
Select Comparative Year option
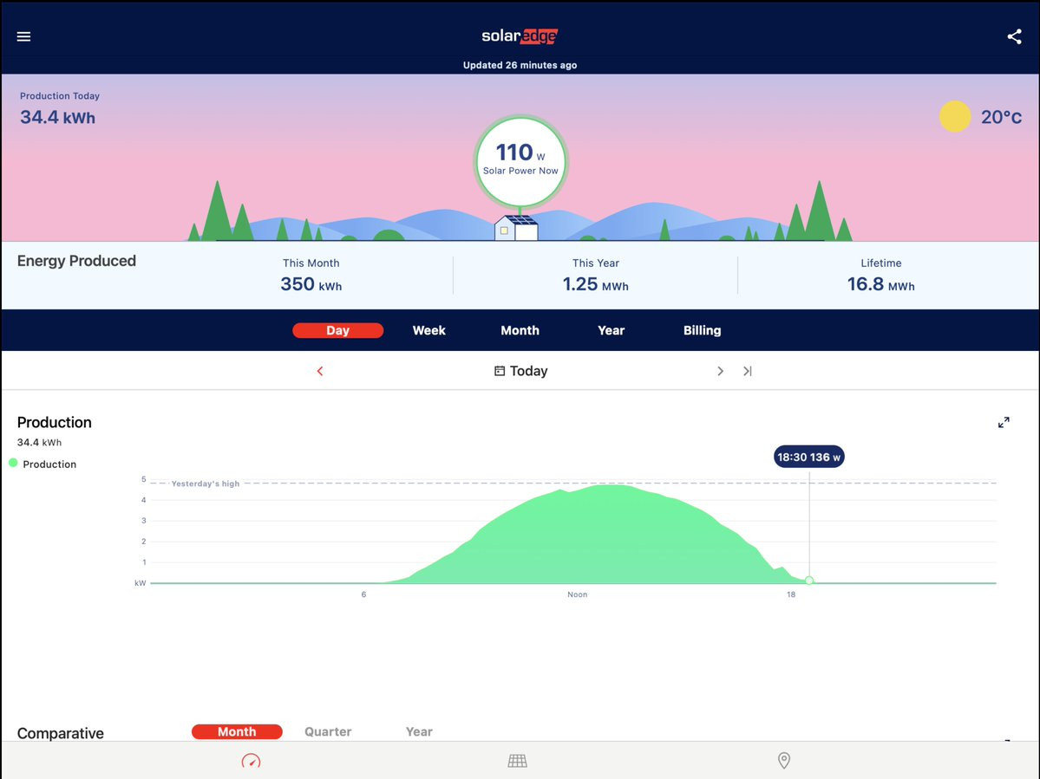click(419, 732)
